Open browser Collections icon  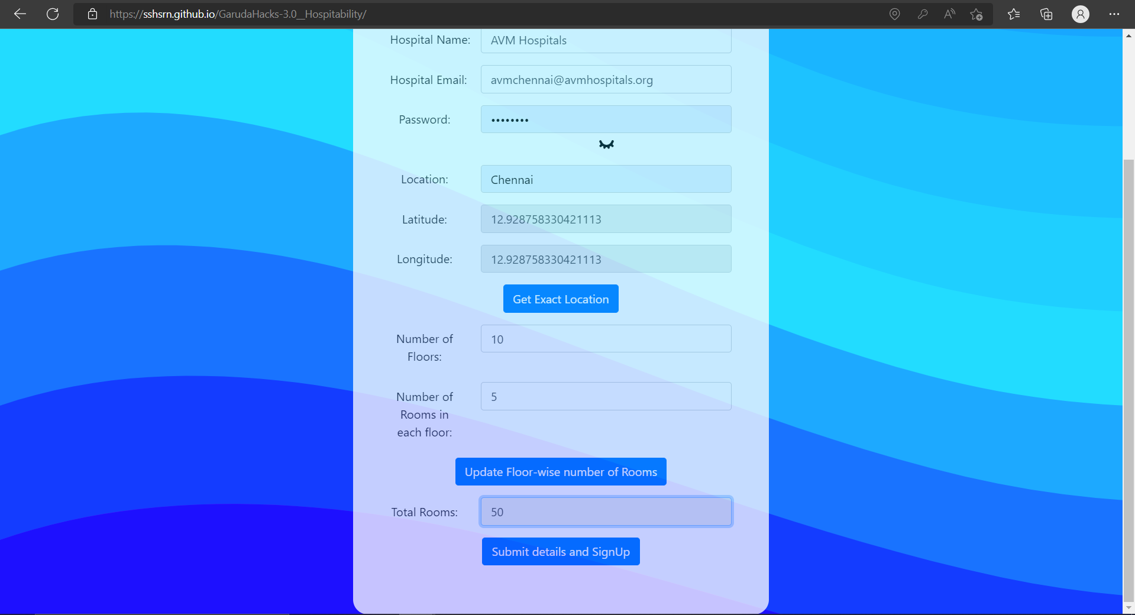coord(1046,14)
